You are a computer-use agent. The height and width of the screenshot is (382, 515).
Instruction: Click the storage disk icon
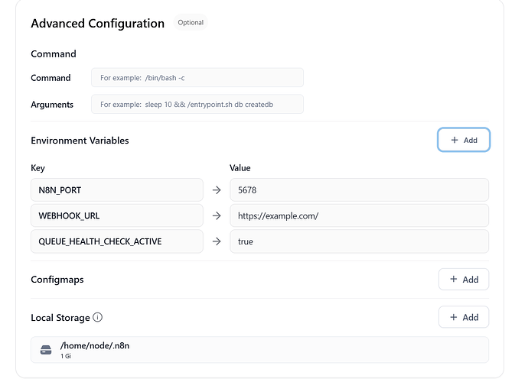[46, 350]
